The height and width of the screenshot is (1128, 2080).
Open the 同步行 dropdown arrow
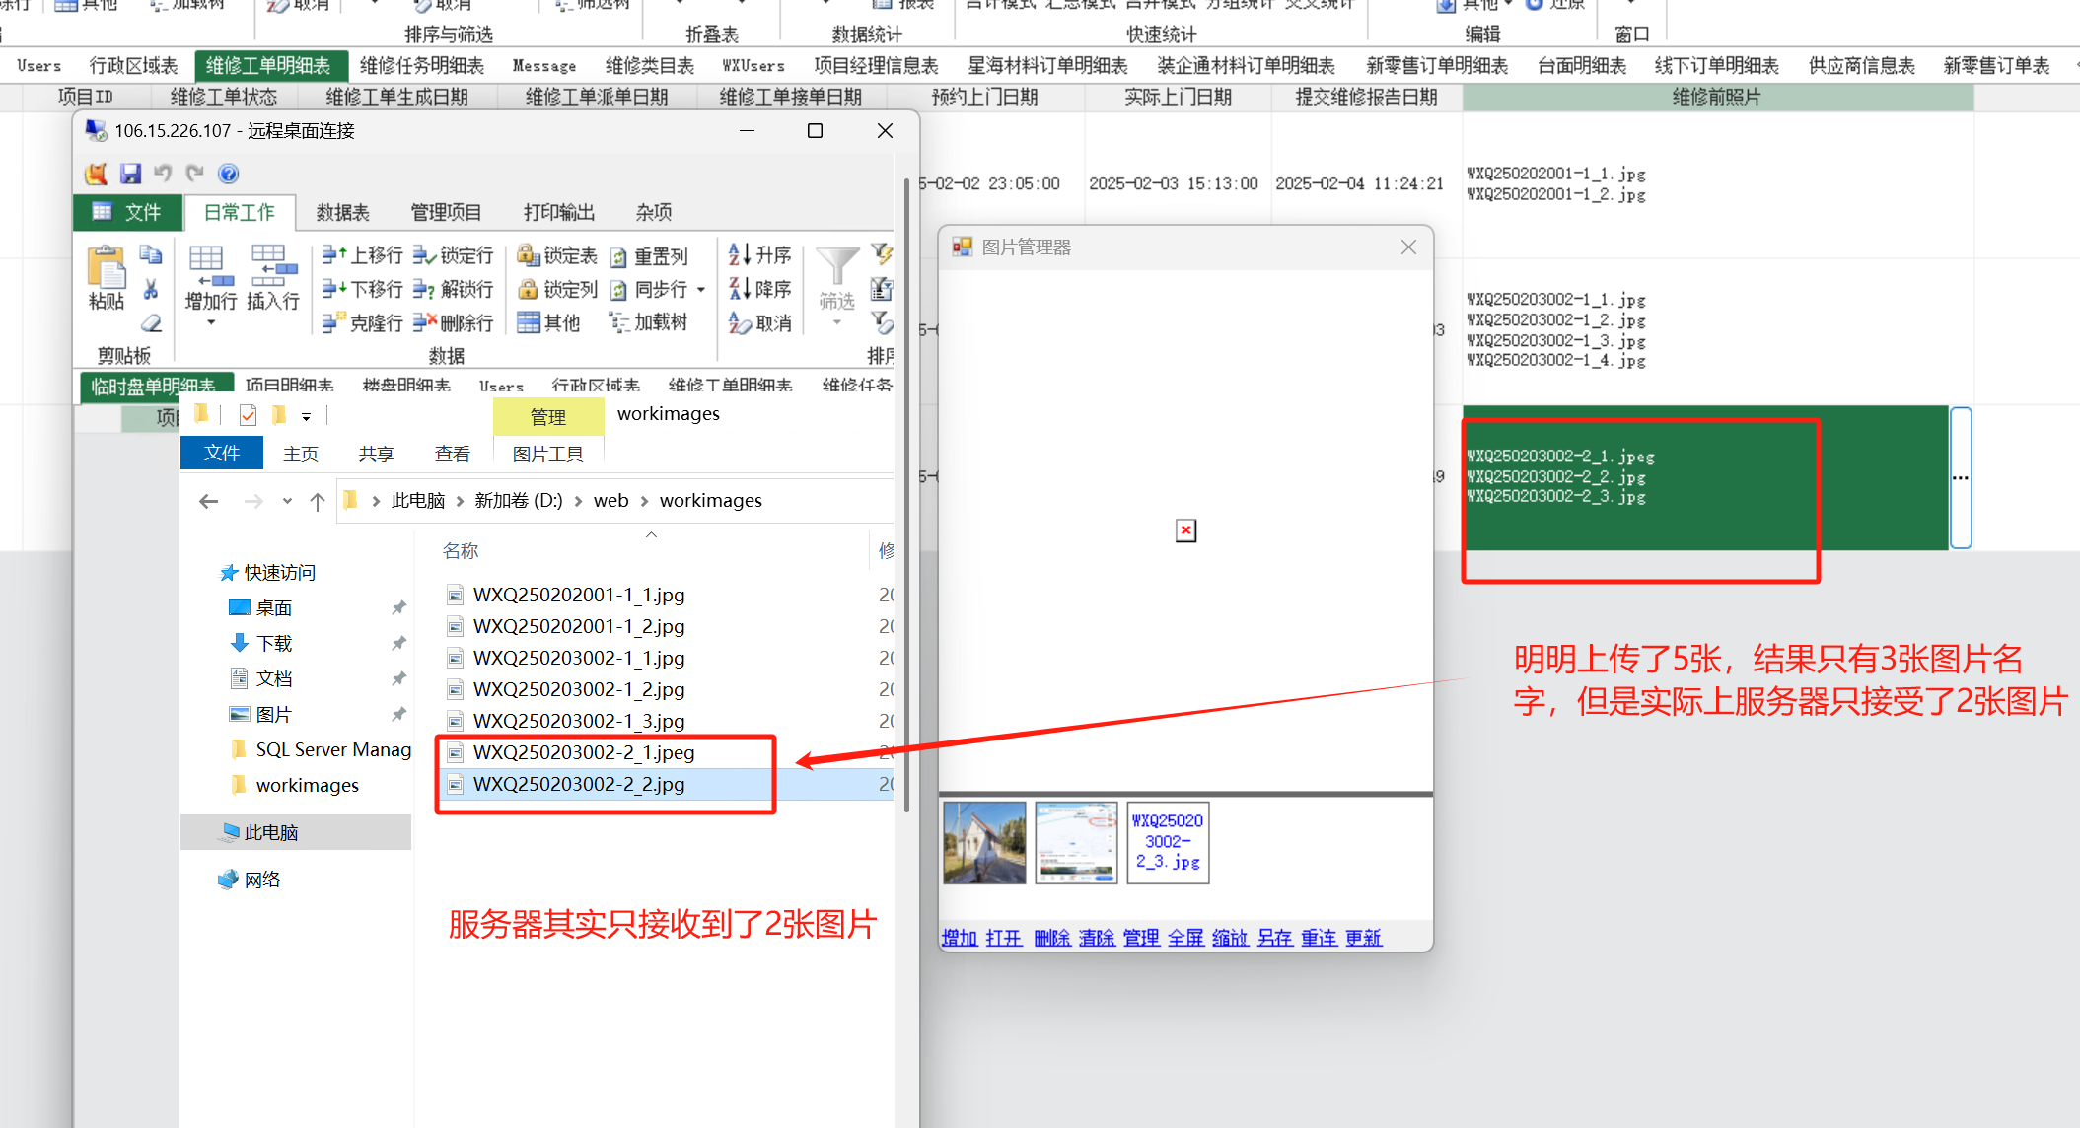[x=701, y=290]
